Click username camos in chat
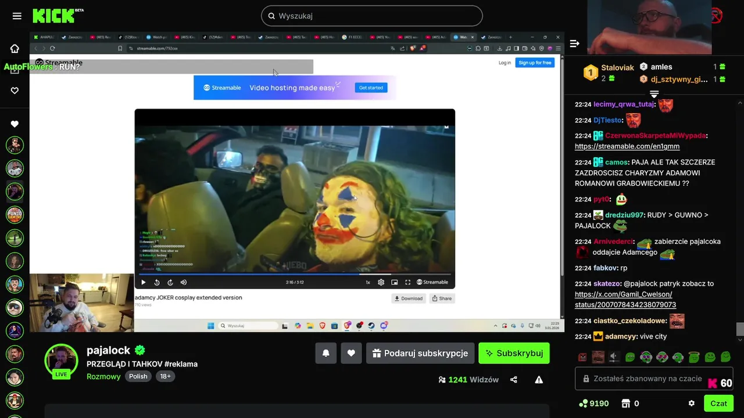Viewport: 744px width, 418px height. (x=616, y=162)
